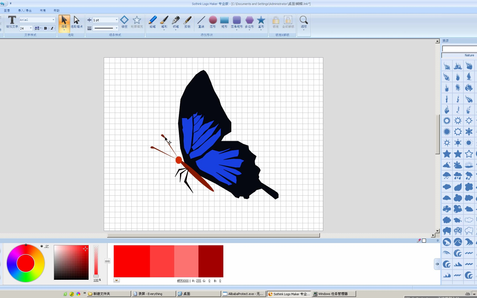Pick the straight line tool
477x298 pixels.
tap(201, 22)
